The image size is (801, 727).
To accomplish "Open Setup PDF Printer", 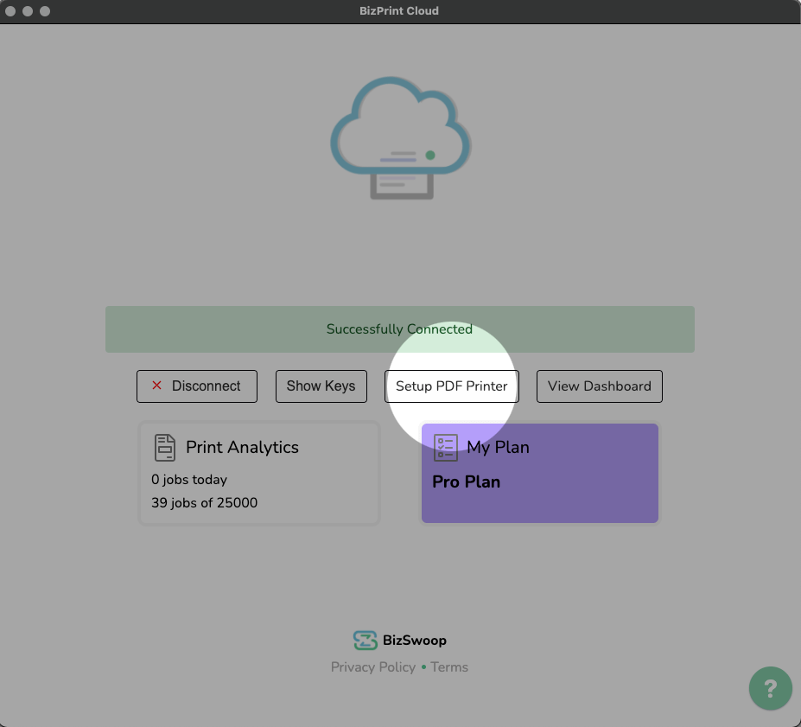I will 451,386.
